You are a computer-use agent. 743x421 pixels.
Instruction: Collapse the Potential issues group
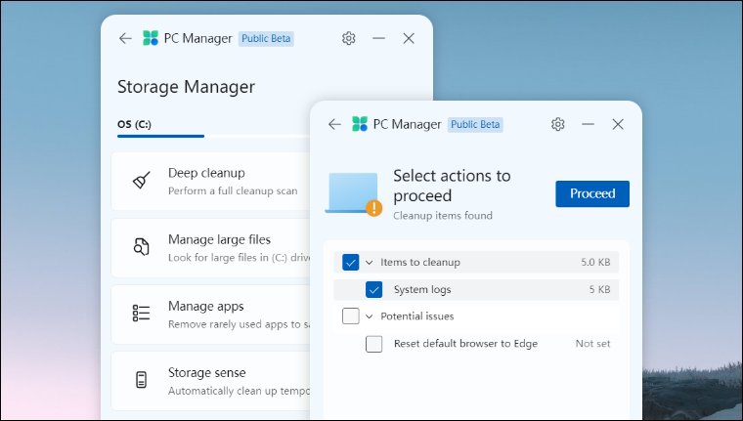point(370,316)
